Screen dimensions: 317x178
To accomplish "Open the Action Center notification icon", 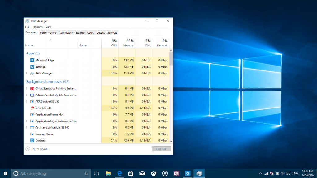I will (289, 173).
